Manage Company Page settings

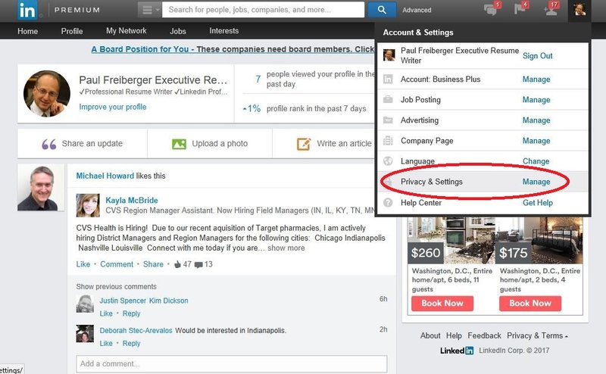click(x=536, y=141)
